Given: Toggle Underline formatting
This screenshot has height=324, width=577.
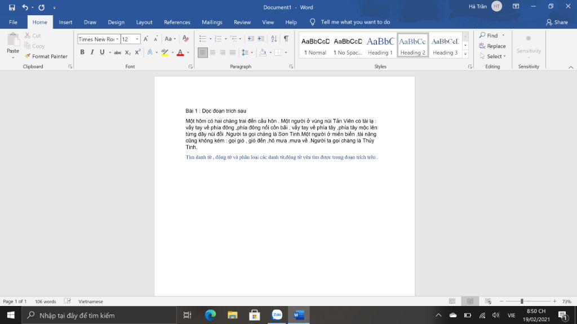Looking at the screenshot, I should pos(102,52).
